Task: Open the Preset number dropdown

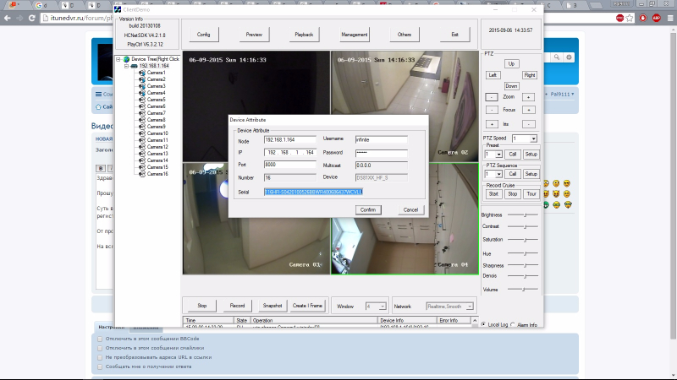Action: point(498,155)
